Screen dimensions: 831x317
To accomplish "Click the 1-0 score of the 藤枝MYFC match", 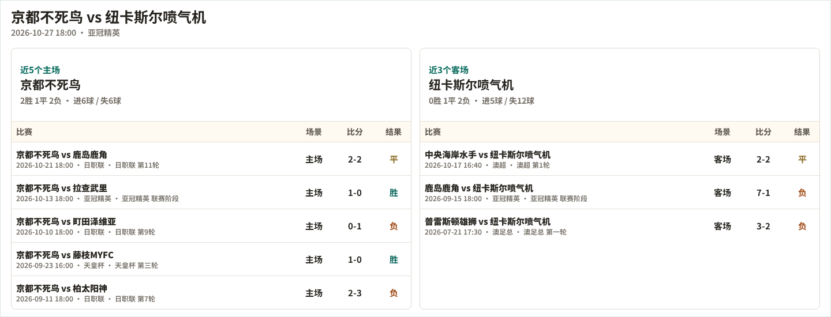I will tap(355, 259).
